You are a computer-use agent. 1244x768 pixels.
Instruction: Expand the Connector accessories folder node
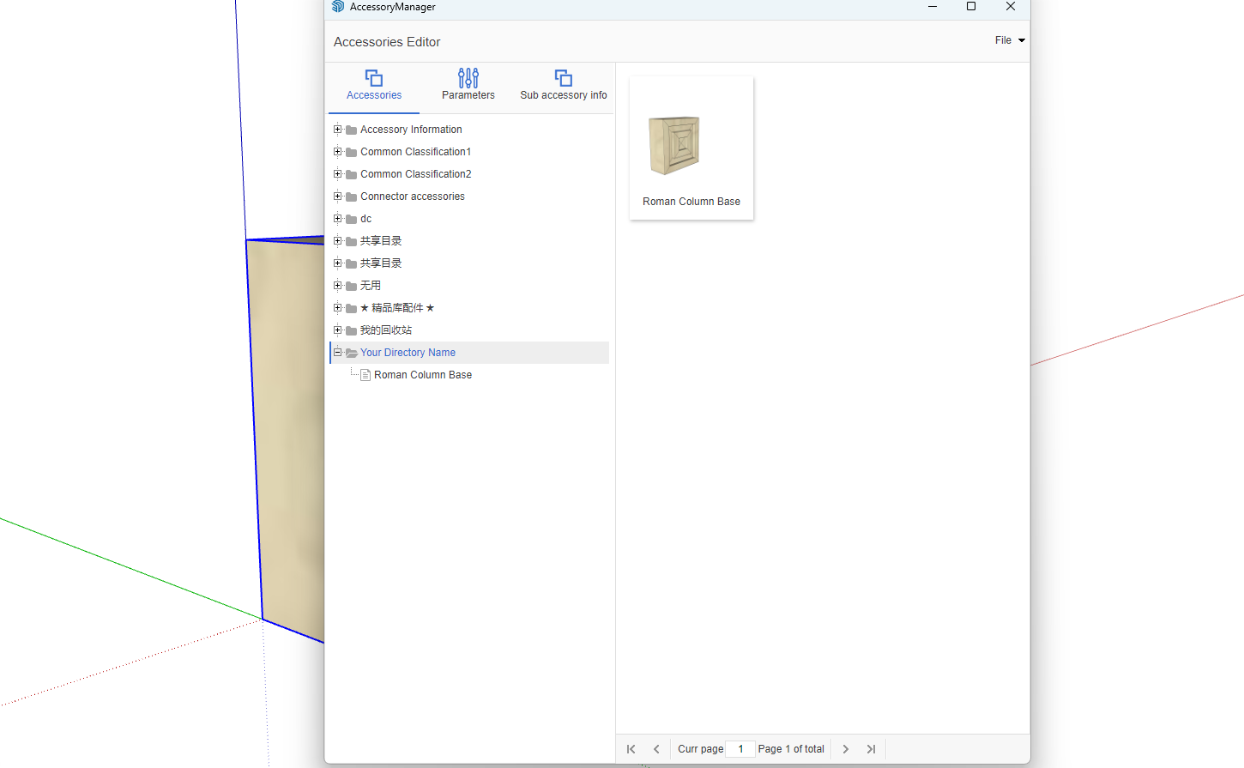point(338,197)
